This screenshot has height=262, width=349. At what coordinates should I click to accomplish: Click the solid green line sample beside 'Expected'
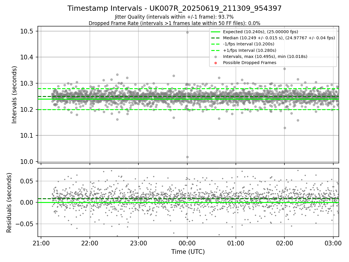tap(215, 32)
